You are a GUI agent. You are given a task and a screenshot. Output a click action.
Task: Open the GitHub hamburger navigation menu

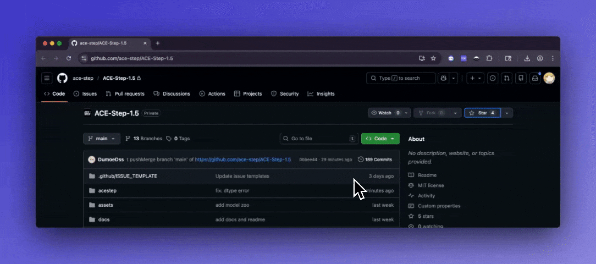pyautogui.click(x=47, y=78)
